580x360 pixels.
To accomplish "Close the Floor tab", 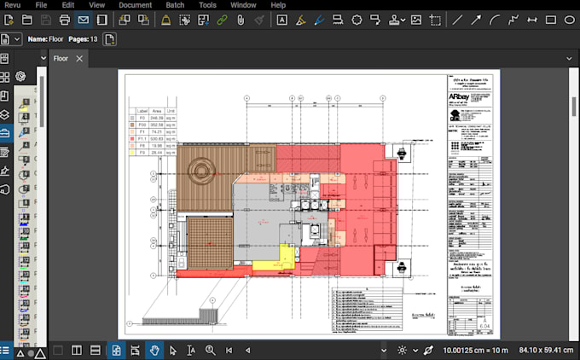I will tap(79, 59).
